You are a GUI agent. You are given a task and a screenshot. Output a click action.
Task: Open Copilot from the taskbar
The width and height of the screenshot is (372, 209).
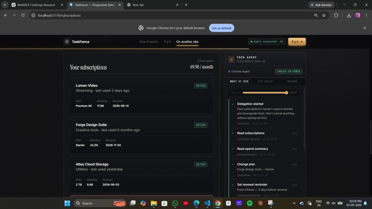[x=143, y=203]
